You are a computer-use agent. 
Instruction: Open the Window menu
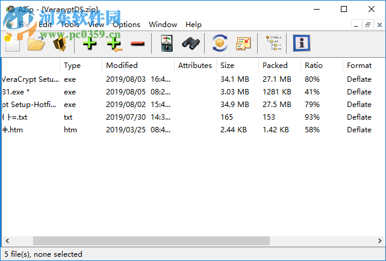click(x=163, y=25)
